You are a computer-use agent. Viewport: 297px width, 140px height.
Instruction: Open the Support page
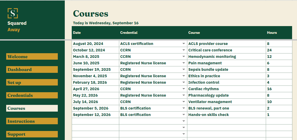click(x=32, y=134)
